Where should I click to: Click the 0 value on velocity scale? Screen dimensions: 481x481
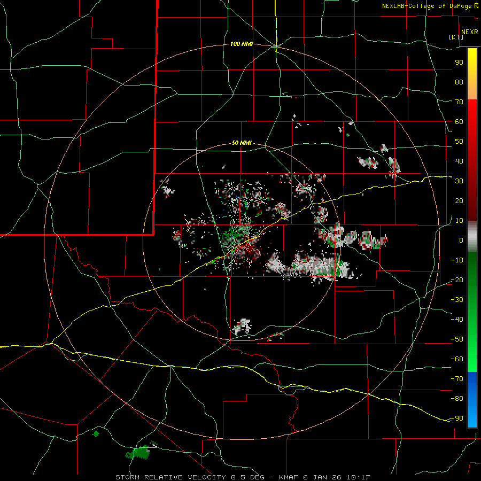(x=461, y=241)
